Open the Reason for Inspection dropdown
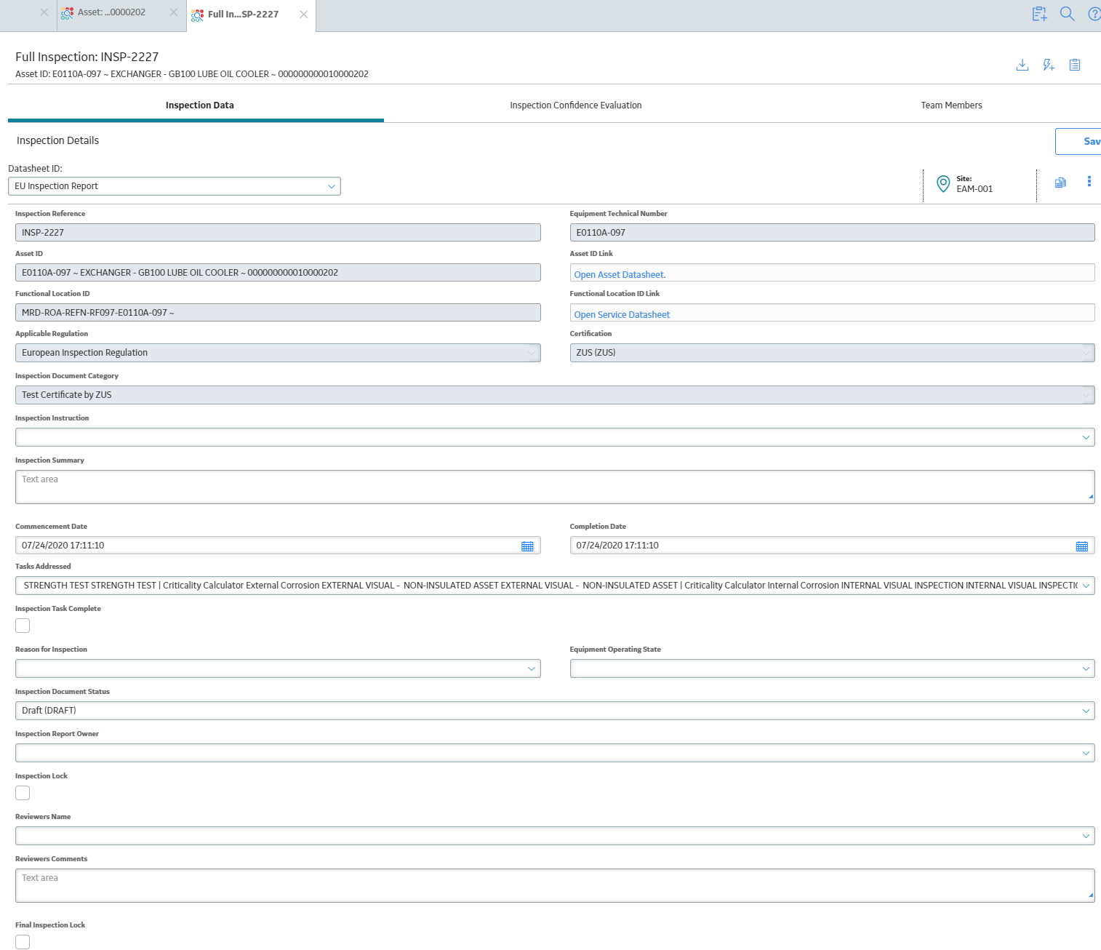This screenshot has width=1101, height=950. point(278,668)
